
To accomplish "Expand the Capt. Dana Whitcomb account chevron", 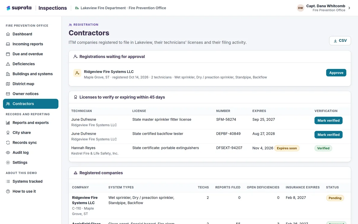I will (x=349, y=8).
